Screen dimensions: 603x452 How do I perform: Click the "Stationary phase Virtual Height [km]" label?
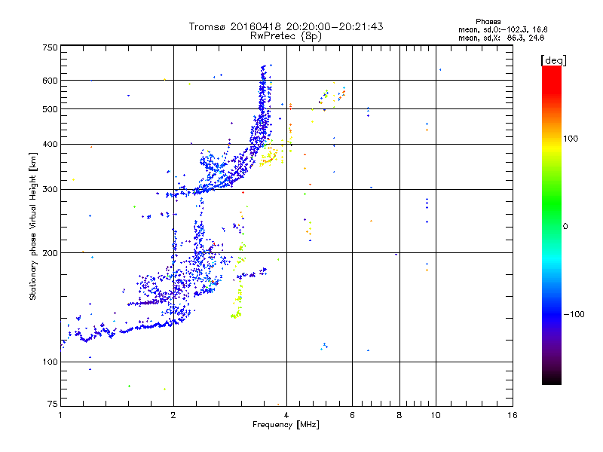click(x=32, y=227)
